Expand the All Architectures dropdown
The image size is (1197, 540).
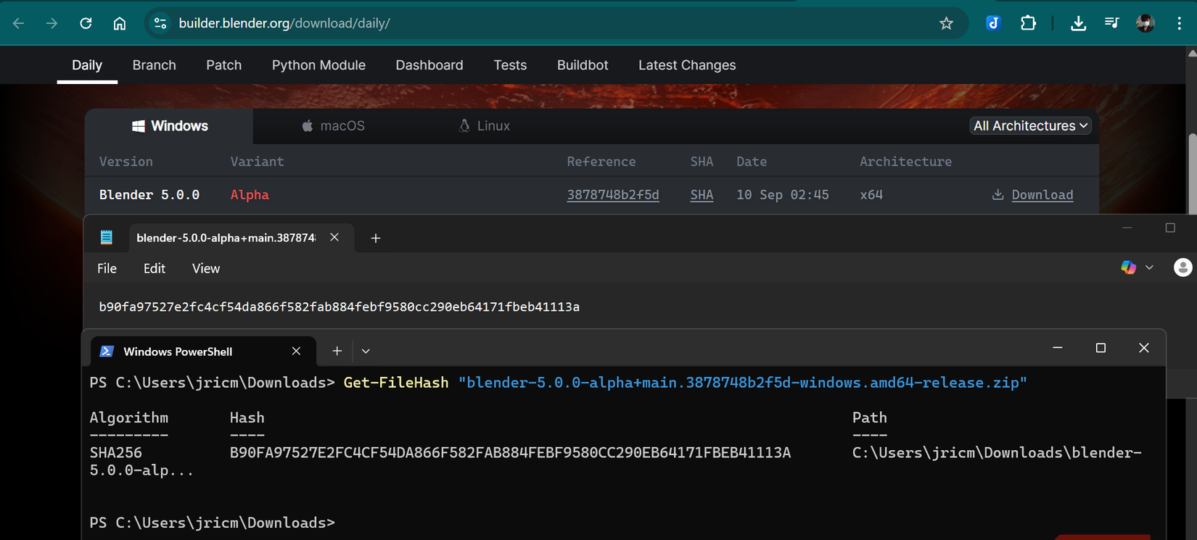point(1030,126)
